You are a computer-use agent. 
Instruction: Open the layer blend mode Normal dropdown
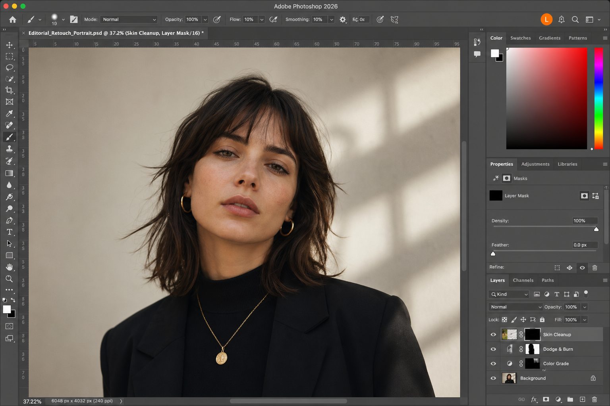coord(515,307)
